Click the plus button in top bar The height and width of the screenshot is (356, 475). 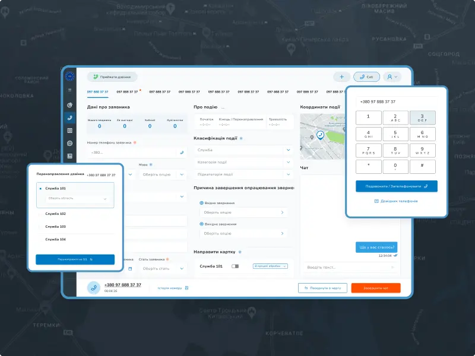pos(341,77)
